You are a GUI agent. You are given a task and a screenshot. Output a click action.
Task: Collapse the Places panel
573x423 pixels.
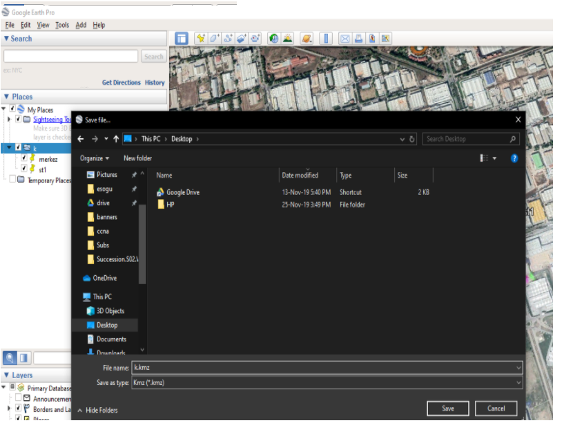(x=6, y=97)
